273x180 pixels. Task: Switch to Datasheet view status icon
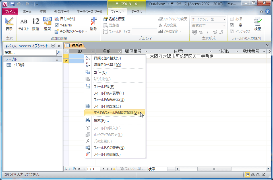coord(247,174)
